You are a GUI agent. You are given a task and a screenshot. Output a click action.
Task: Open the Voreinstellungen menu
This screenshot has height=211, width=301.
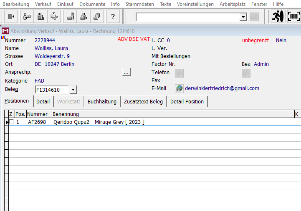click(x=195, y=4)
